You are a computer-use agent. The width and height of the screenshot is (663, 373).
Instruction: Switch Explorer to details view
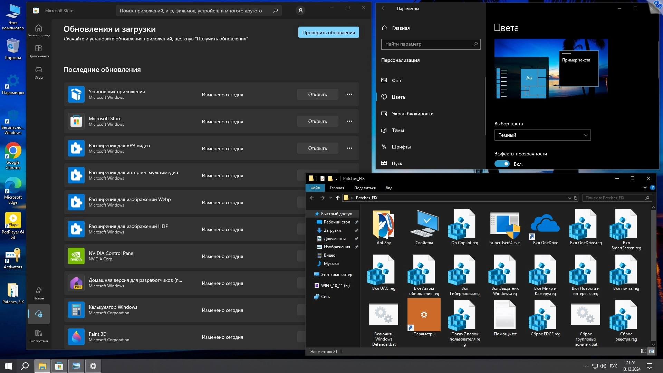click(x=643, y=351)
